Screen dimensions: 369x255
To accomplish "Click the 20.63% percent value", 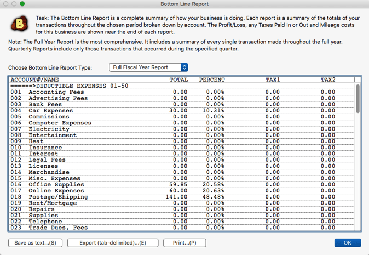I will tap(214, 191).
